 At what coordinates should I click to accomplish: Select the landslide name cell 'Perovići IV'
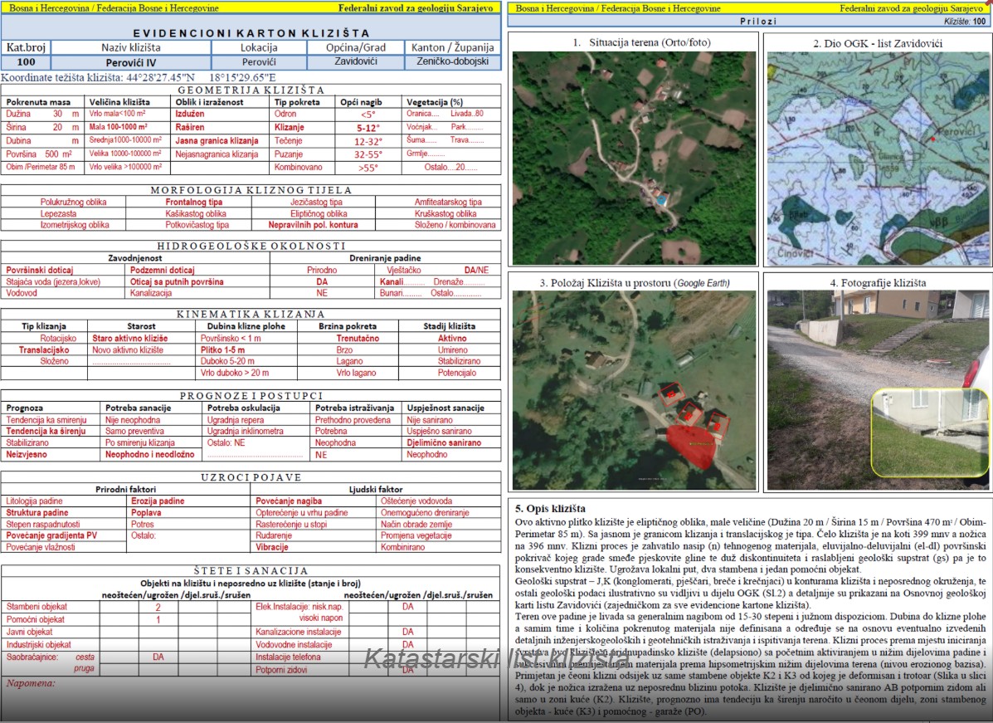(x=130, y=62)
